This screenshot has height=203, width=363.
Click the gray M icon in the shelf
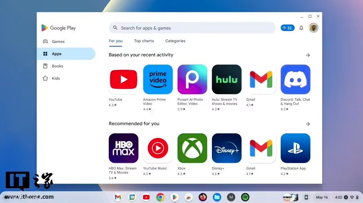click(231, 197)
